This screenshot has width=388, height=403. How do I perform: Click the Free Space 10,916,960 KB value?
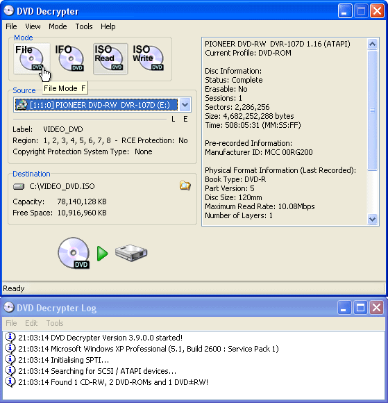point(82,213)
